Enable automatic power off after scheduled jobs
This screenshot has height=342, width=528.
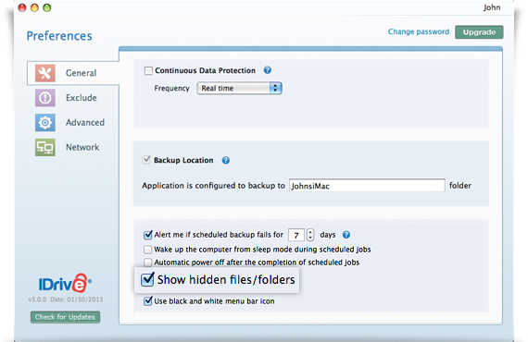pyautogui.click(x=147, y=262)
